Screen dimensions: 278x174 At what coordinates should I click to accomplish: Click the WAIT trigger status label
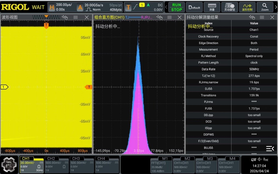coord(38,7)
